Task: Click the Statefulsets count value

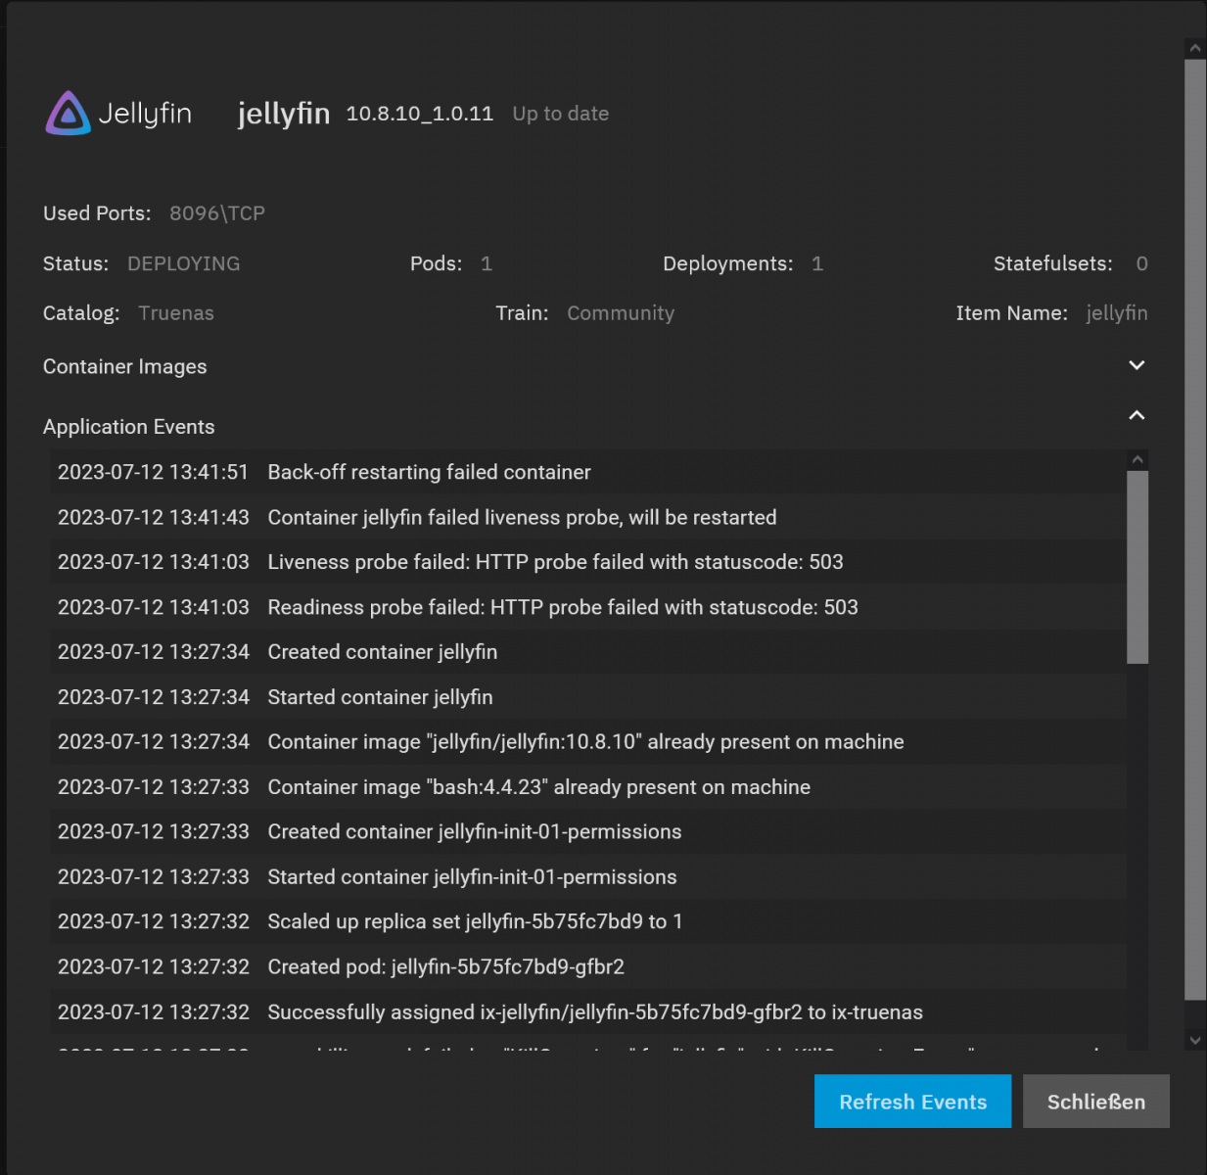Action: (1141, 263)
